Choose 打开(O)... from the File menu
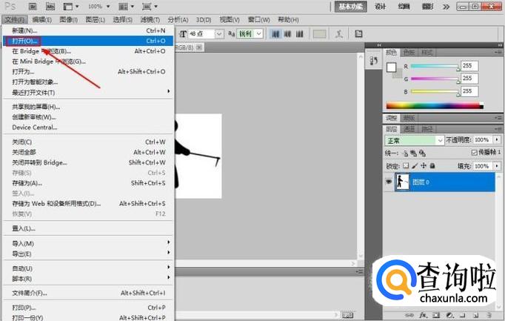This screenshot has width=505, height=321. [88, 41]
